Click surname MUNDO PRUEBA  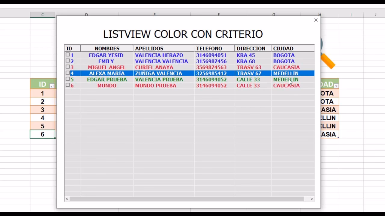(156, 85)
